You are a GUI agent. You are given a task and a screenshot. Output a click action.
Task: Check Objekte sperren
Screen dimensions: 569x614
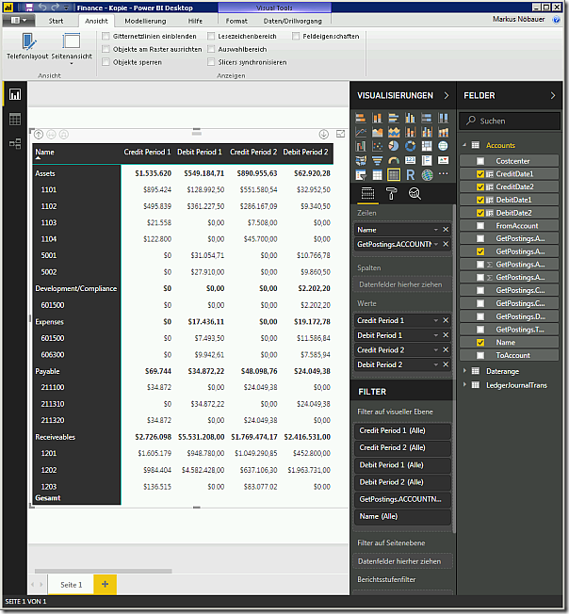coord(106,62)
